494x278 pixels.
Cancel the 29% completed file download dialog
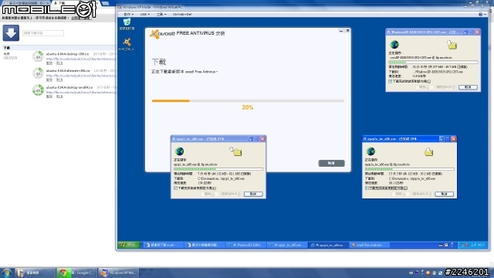tap(445, 194)
